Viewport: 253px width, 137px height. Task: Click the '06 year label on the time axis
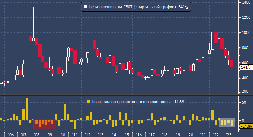pos(11,135)
